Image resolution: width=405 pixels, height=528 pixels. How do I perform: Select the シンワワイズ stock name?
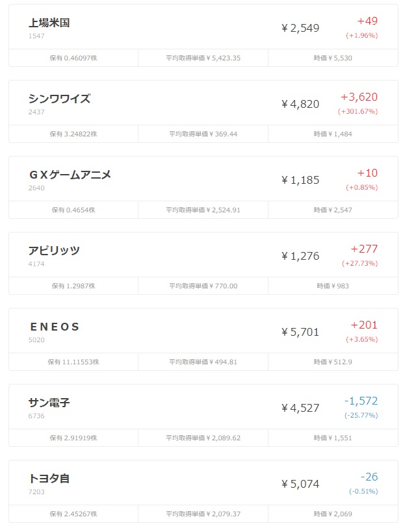[x=59, y=99]
